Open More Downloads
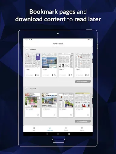The width and height of the screenshot is (116, 154). coord(83,121)
